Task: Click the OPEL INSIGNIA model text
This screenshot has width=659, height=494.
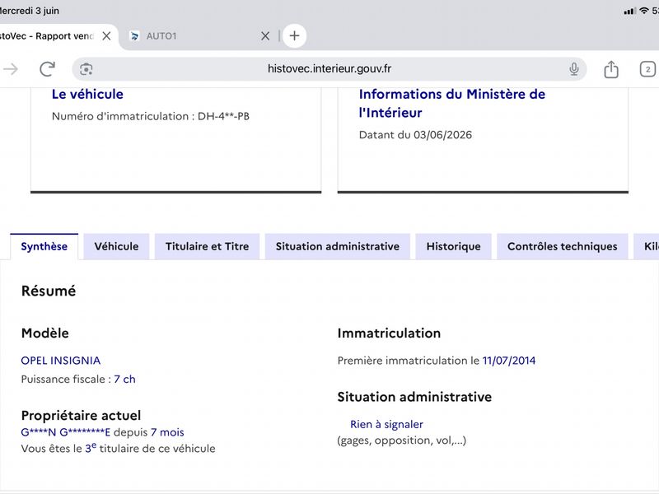Action: 61,361
